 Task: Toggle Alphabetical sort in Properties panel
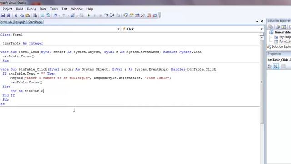coord(276,67)
